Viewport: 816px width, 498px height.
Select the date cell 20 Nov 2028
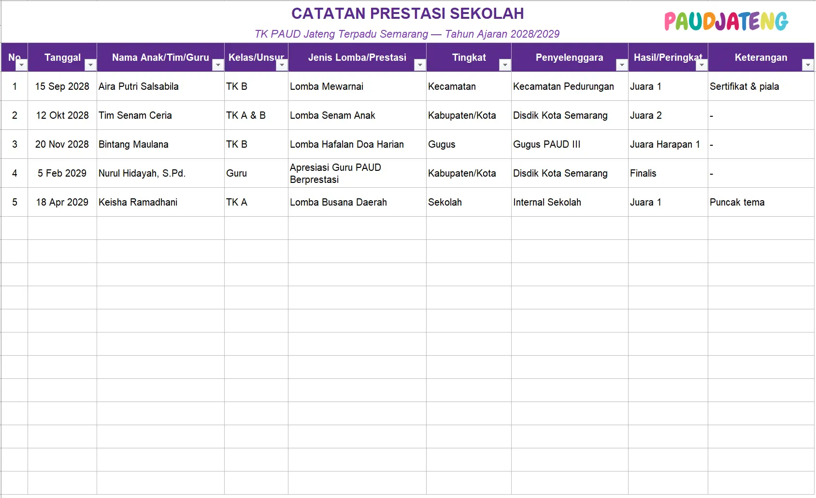62,144
